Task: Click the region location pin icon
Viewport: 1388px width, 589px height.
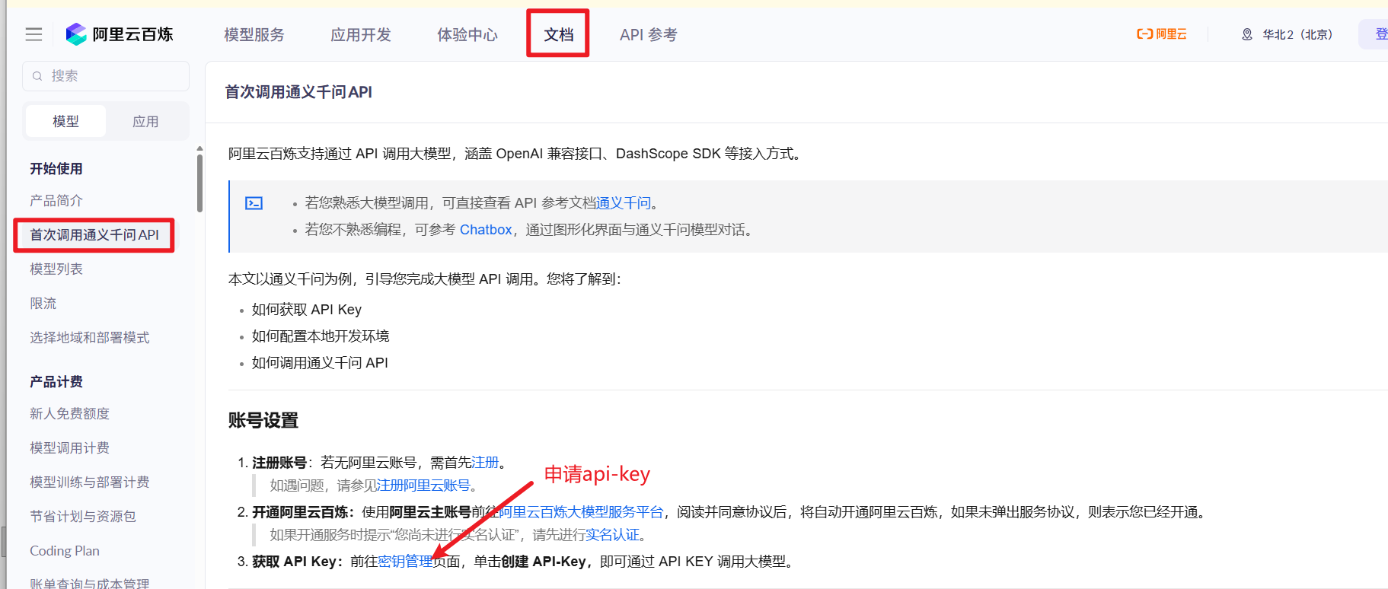Action: (1247, 34)
